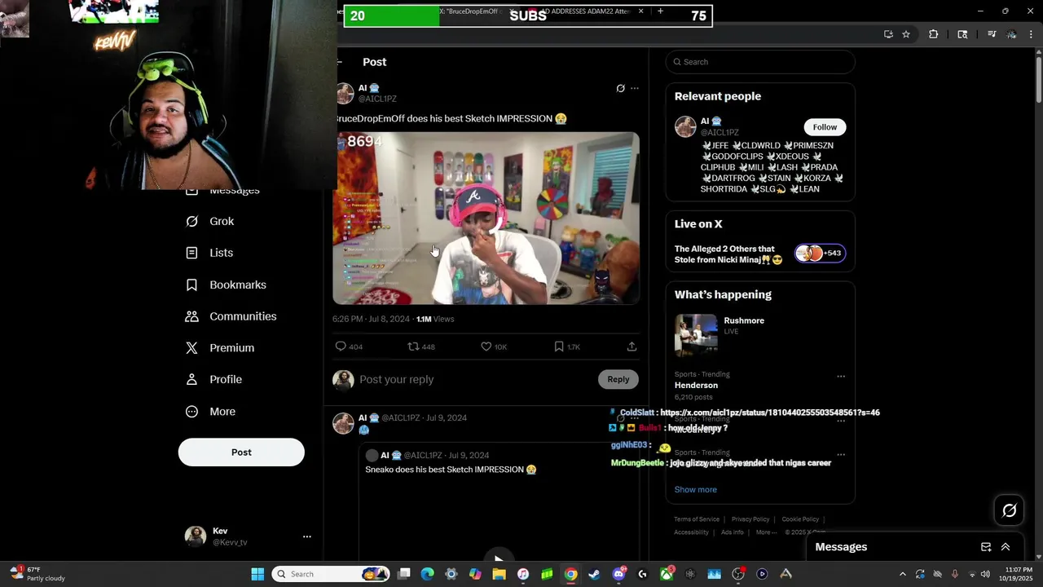Click the AI author avatar on post
This screenshot has width=1043, height=587.
pyautogui.click(x=345, y=93)
